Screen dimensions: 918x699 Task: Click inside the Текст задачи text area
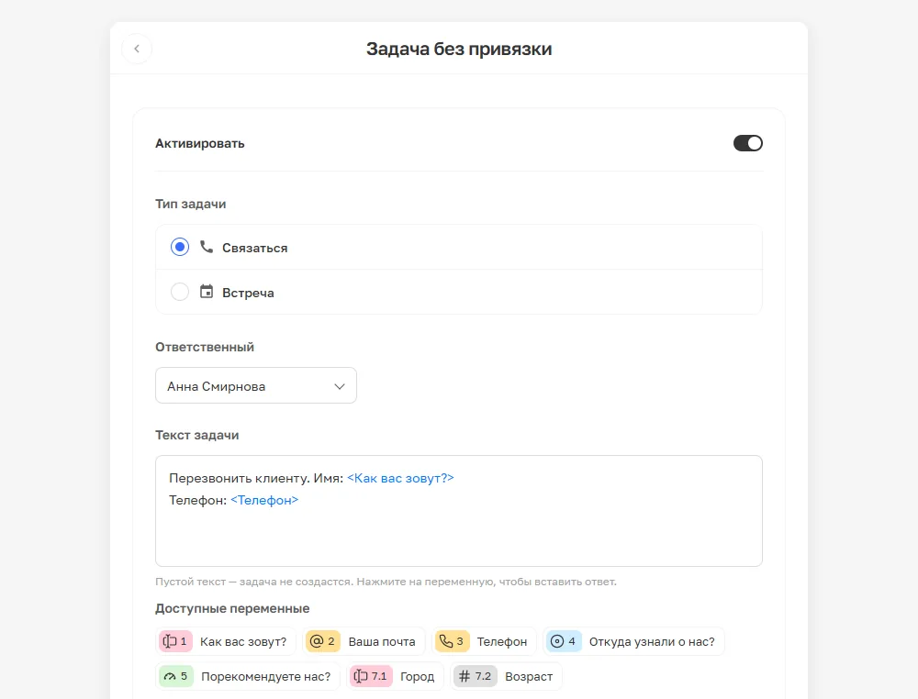458,511
